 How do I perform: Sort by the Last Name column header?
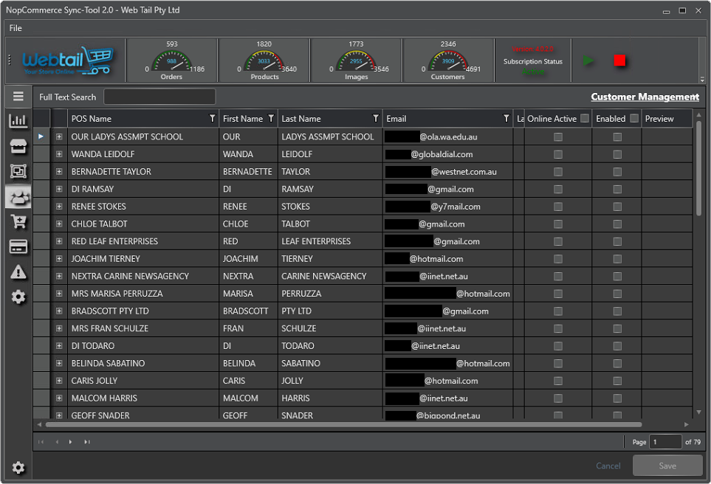coord(301,119)
